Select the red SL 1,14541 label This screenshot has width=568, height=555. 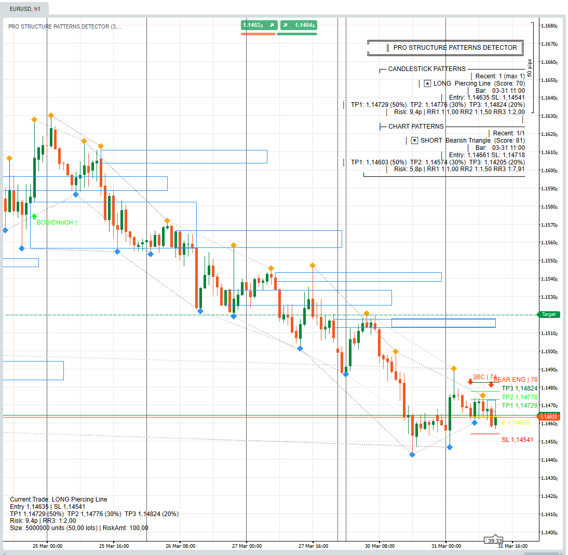point(517,440)
